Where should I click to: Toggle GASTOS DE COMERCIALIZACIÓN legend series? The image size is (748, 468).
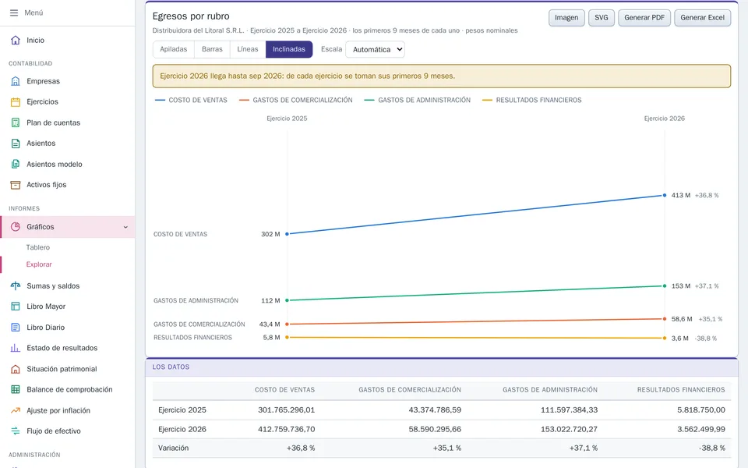[296, 101]
